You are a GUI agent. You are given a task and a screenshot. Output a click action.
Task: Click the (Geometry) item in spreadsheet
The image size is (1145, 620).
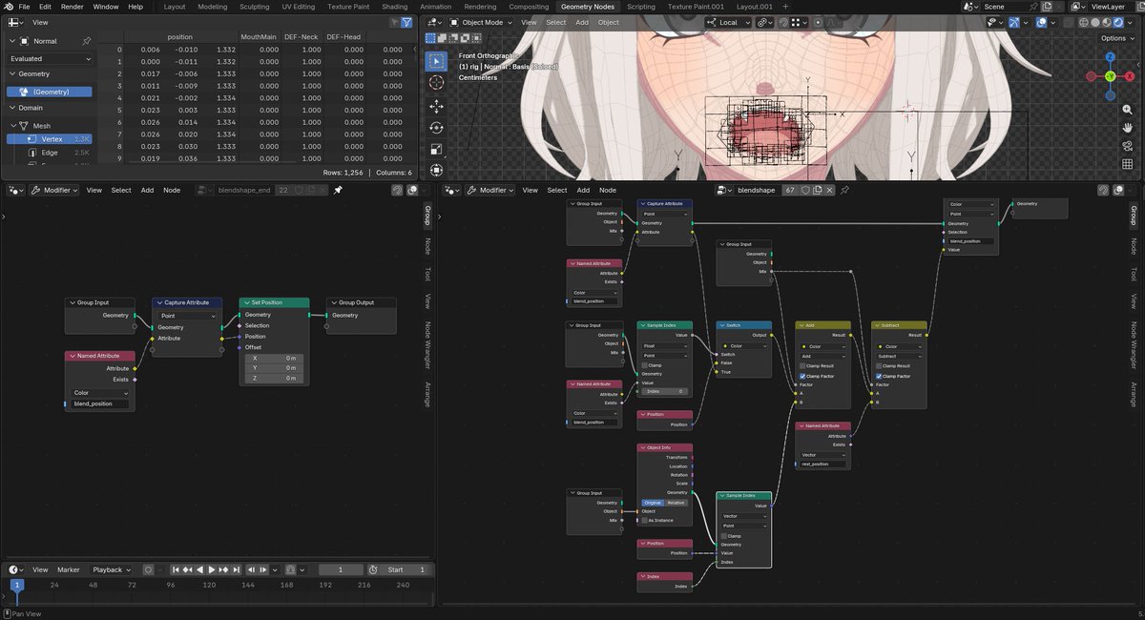point(50,92)
